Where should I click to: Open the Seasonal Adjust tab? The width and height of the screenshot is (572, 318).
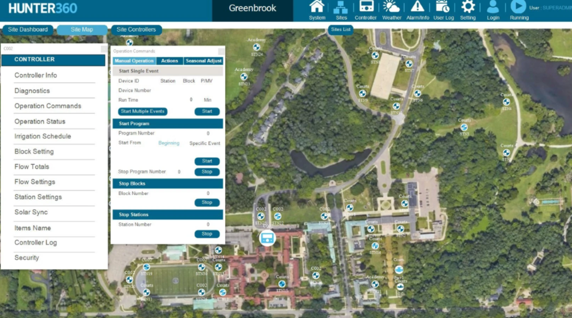(x=204, y=61)
